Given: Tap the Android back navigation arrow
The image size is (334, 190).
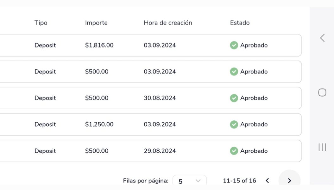Looking at the screenshot, I should (322, 38).
